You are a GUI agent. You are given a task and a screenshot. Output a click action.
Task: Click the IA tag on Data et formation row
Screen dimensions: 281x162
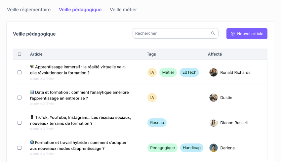click(x=152, y=98)
